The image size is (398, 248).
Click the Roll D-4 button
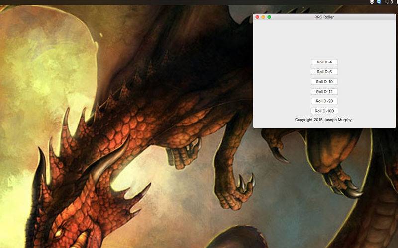[x=324, y=62]
